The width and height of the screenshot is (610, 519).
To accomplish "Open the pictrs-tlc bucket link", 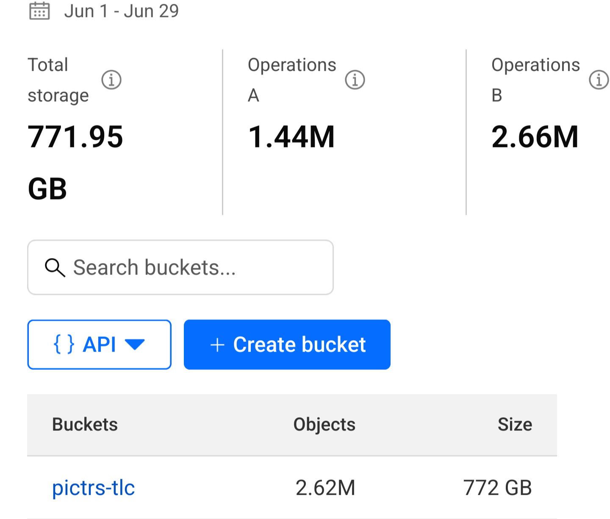I will point(93,488).
